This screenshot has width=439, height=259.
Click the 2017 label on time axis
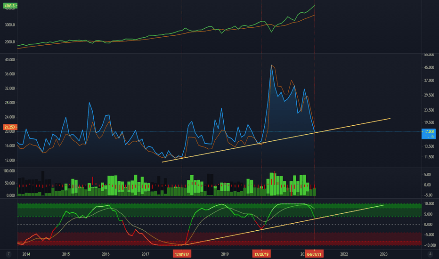click(145, 254)
